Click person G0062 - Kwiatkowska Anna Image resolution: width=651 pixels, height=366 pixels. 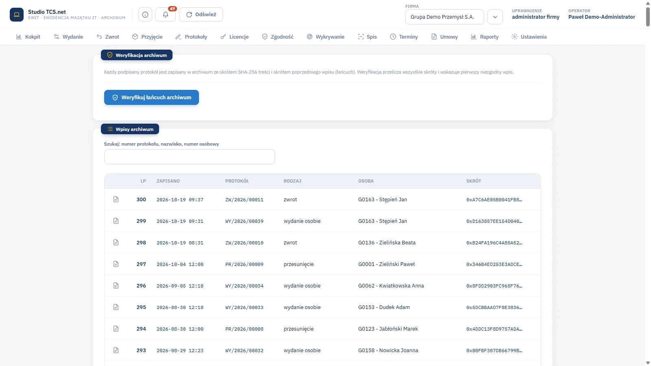tap(391, 286)
